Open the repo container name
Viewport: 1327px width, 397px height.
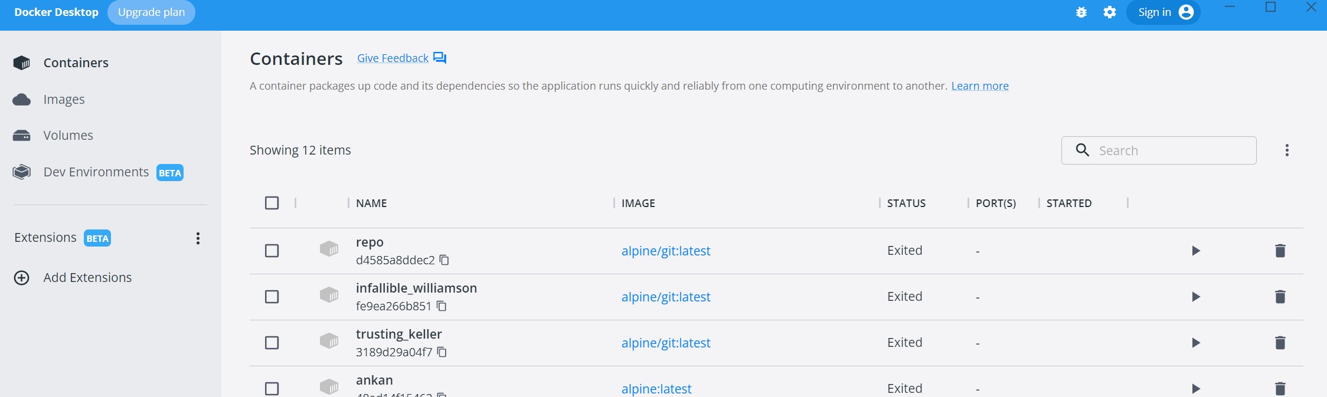point(370,242)
